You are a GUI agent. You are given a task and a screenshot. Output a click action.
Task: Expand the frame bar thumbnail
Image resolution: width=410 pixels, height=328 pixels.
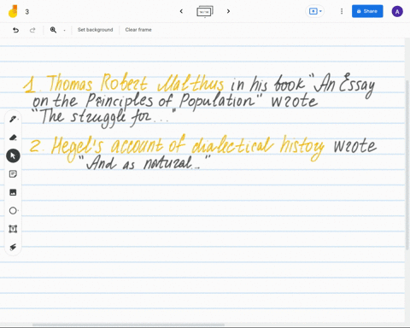(x=205, y=11)
